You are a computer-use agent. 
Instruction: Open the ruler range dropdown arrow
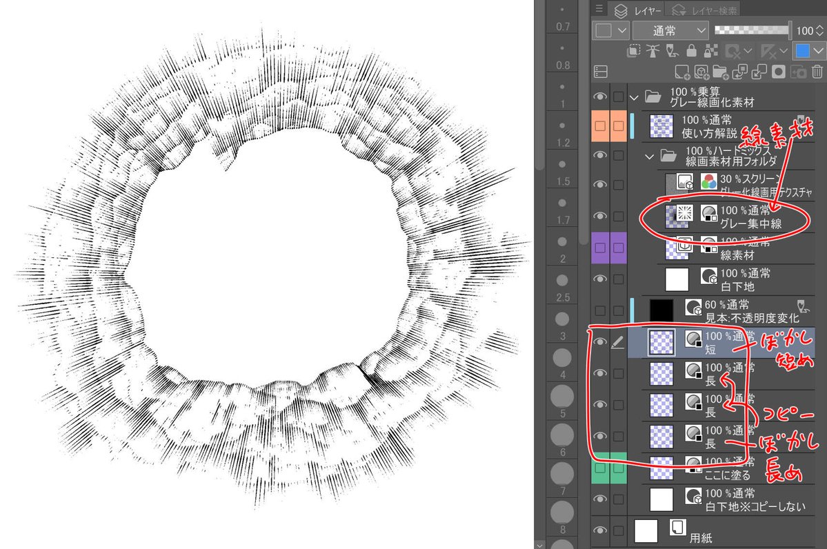[x=784, y=51]
